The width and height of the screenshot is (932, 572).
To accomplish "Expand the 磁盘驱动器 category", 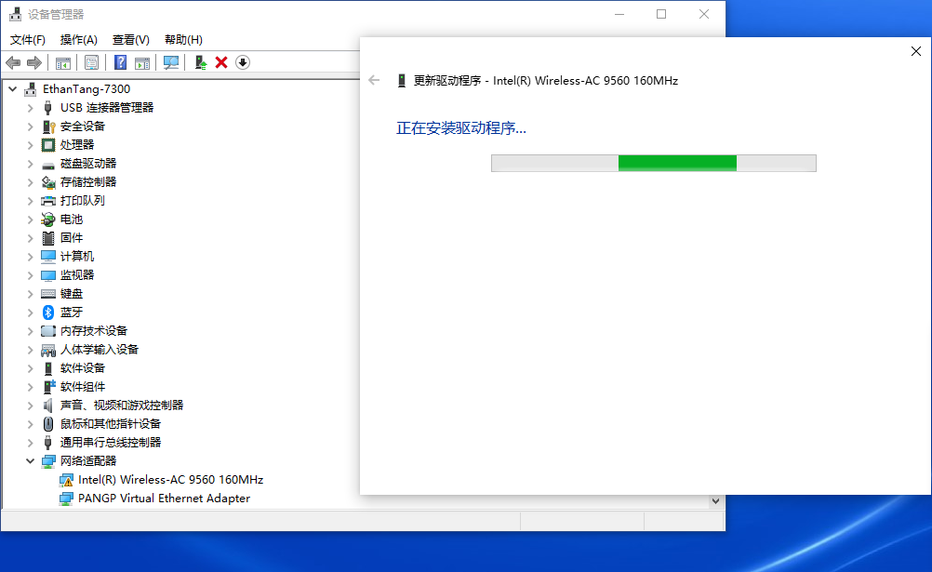I will coord(31,164).
